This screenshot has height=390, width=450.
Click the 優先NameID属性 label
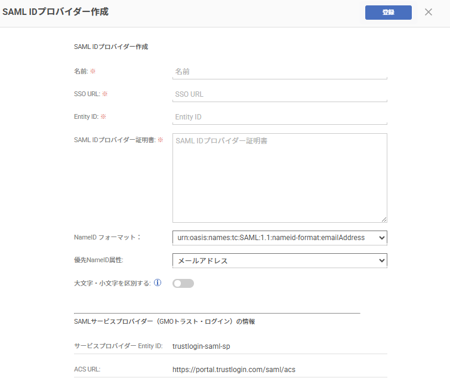(x=98, y=260)
